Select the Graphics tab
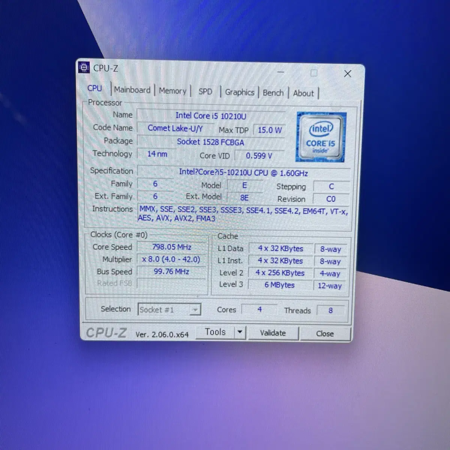The width and height of the screenshot is (450, 450). point(240,93)
